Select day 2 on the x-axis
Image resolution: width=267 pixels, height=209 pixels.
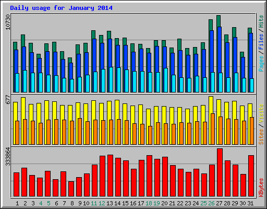point(25,203)
